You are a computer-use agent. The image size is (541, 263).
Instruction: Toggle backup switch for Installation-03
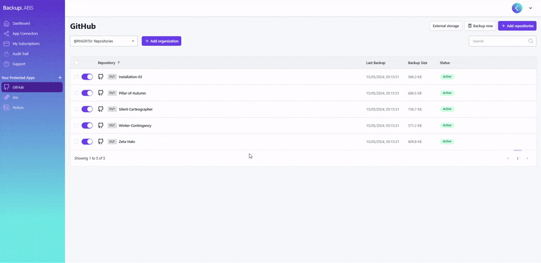pyautogui.click(x=87, y=77)
